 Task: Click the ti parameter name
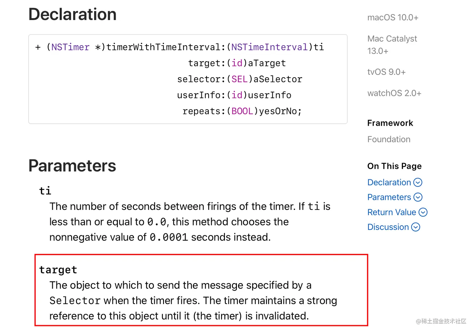pyautogui.click(x=45, y=191)
